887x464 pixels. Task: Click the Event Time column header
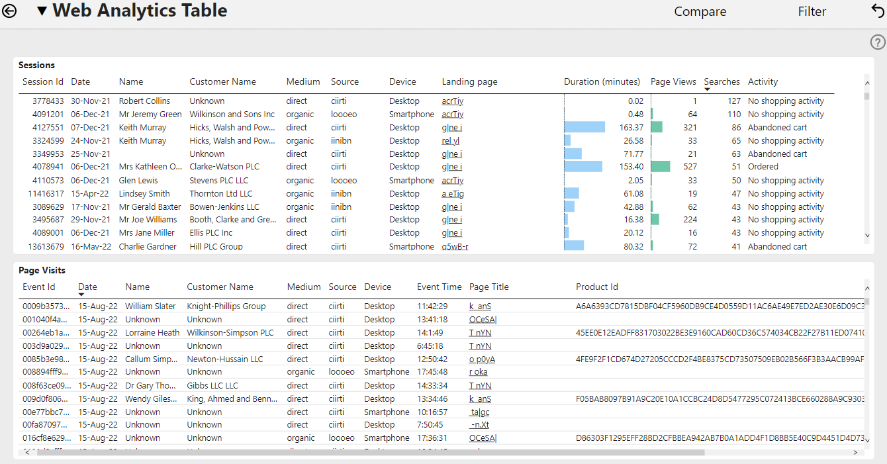tap(439, 287)
